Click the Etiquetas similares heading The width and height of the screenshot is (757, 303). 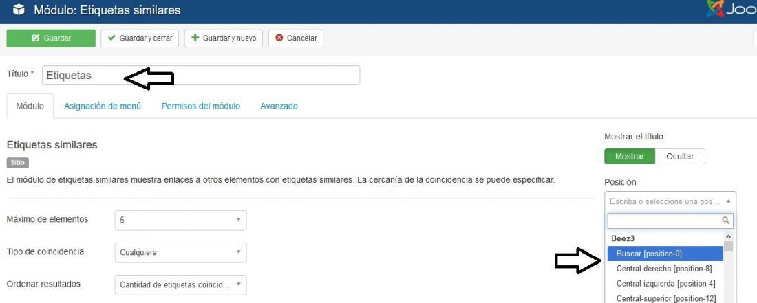pos(52,144)
